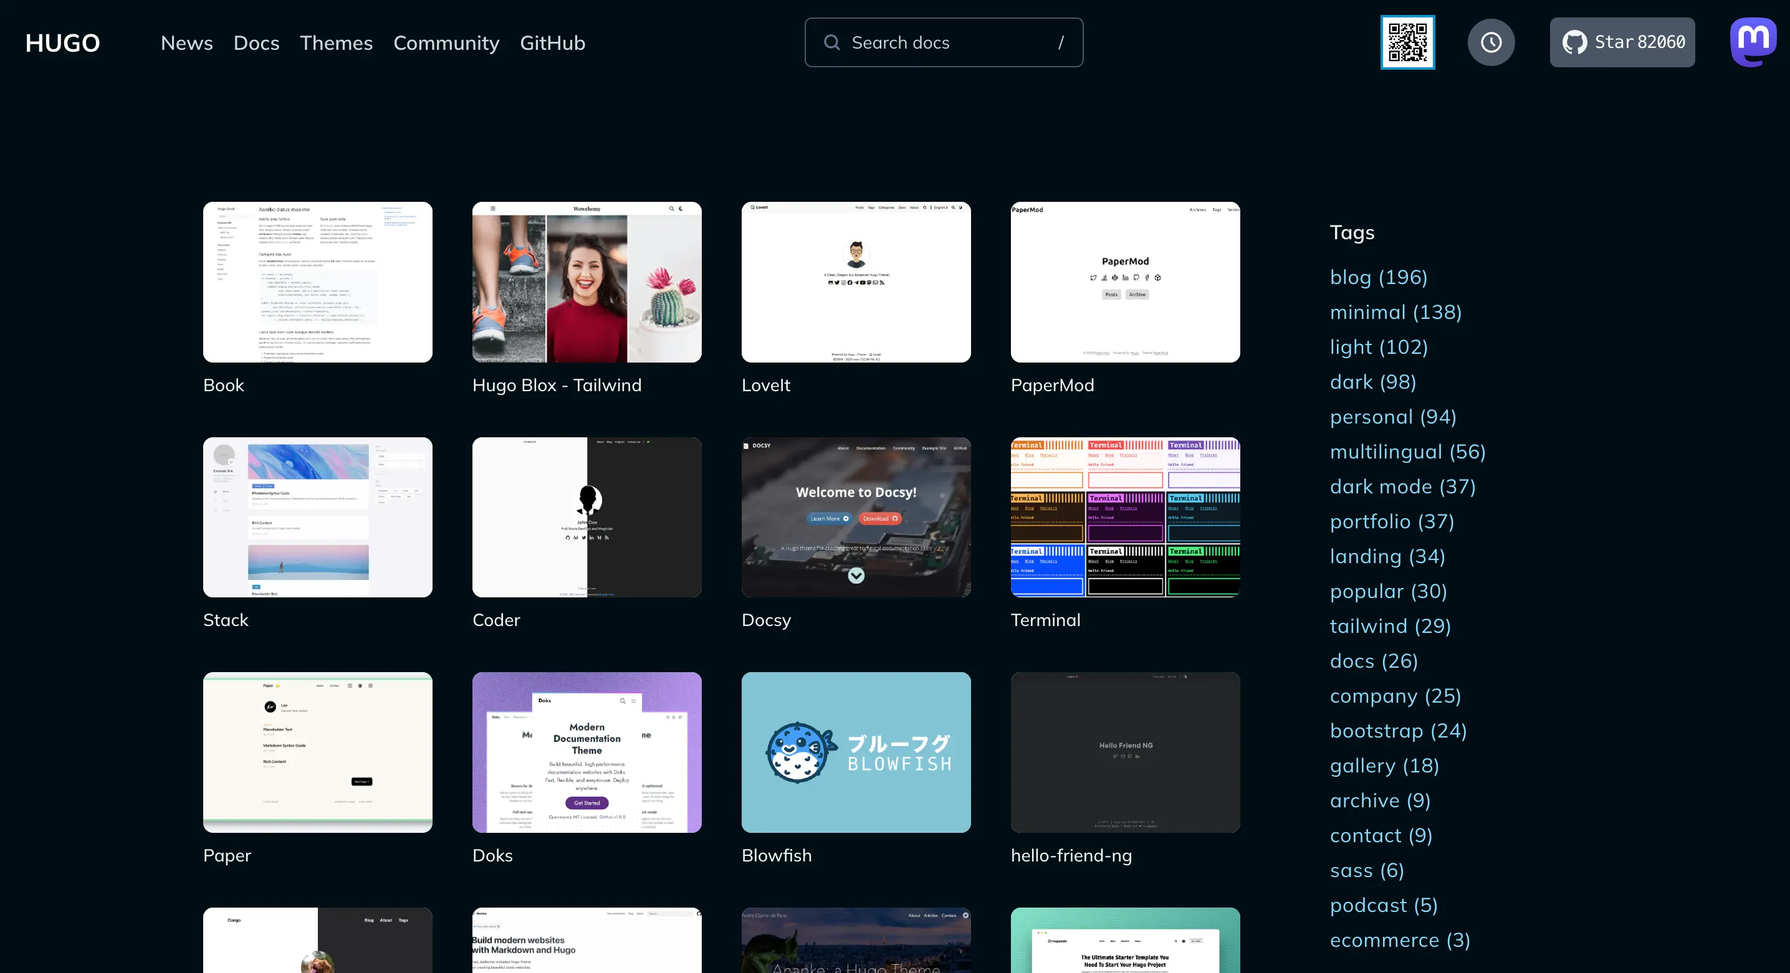
Task: Click the ecommerce (3) tag link
Action: click(1399, 941)
